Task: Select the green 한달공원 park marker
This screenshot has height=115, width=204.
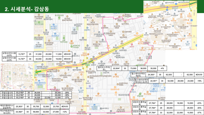Action: [x=140, y=94]
